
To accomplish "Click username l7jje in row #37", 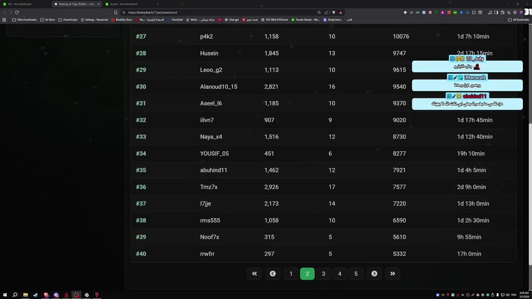I will (x=206, y=203).
